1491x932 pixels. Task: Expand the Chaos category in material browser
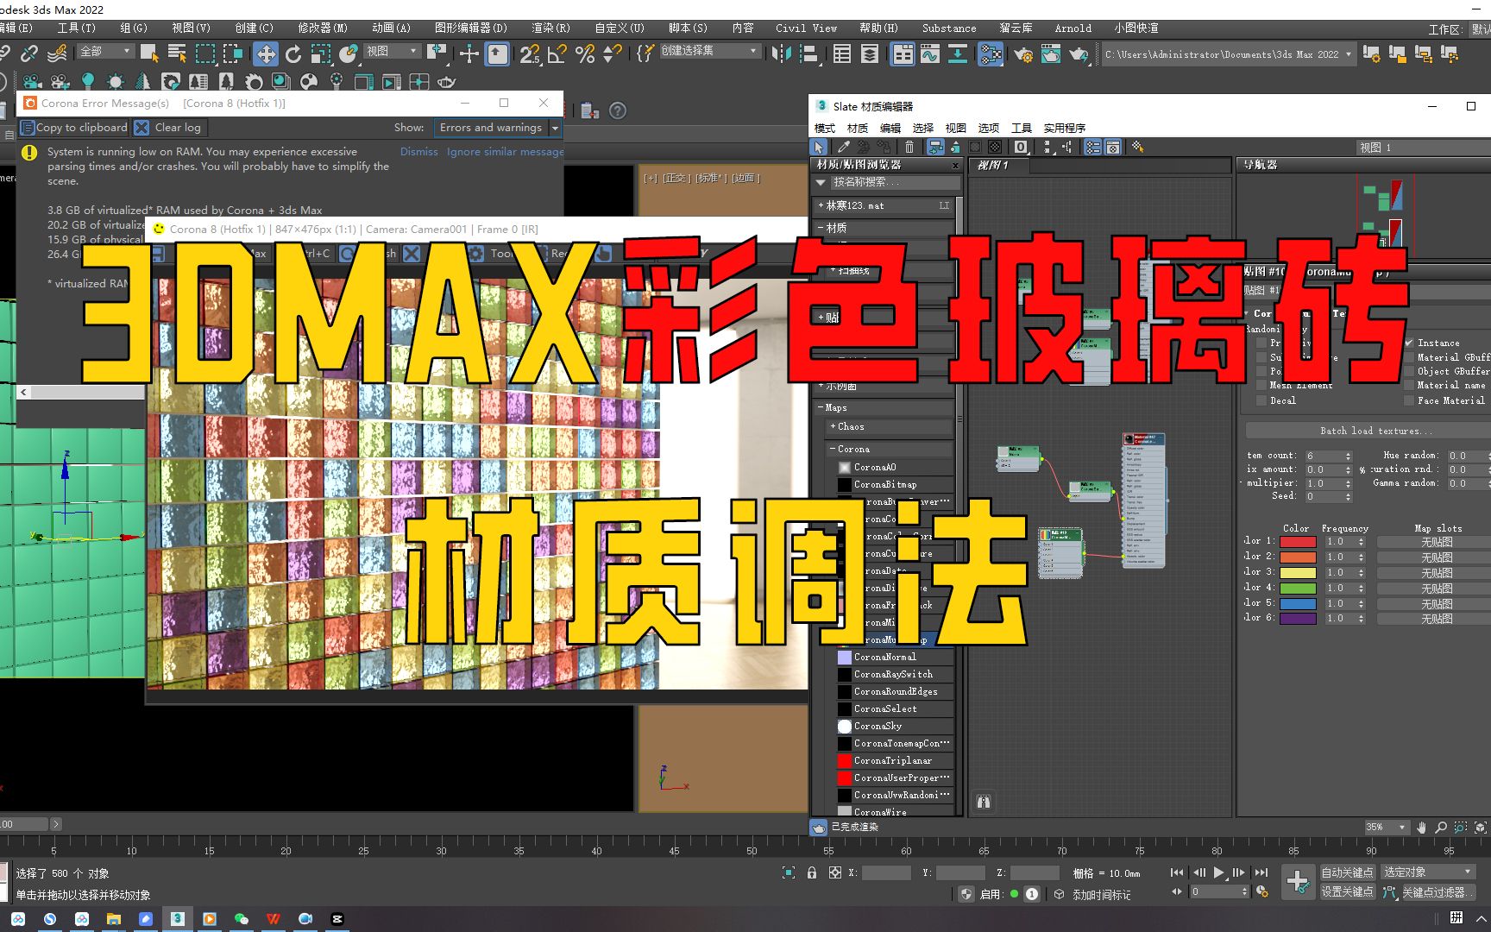coord(835,426)
